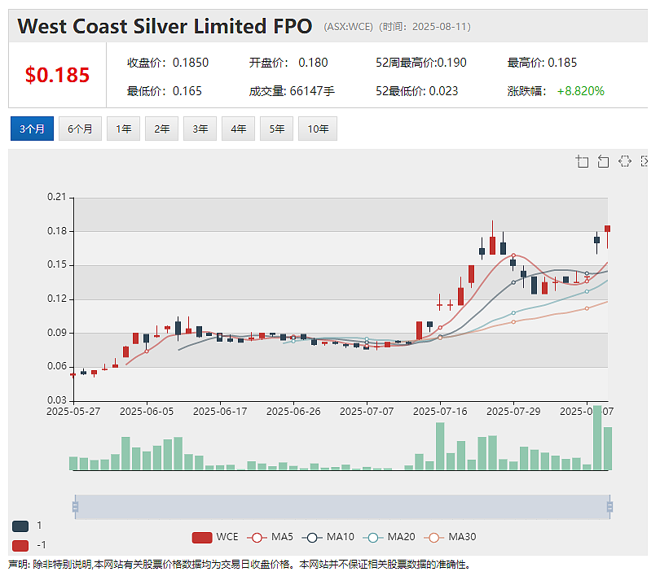Click the (ASX:WCE) ticker text

(348, 27)
